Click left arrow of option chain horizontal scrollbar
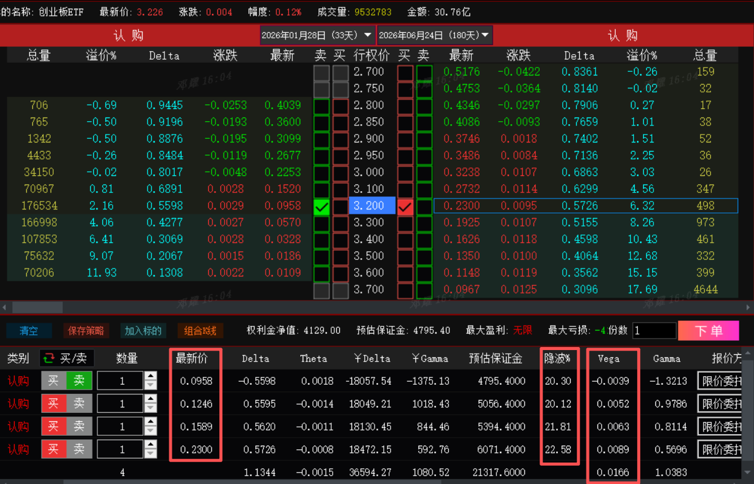 5,307
